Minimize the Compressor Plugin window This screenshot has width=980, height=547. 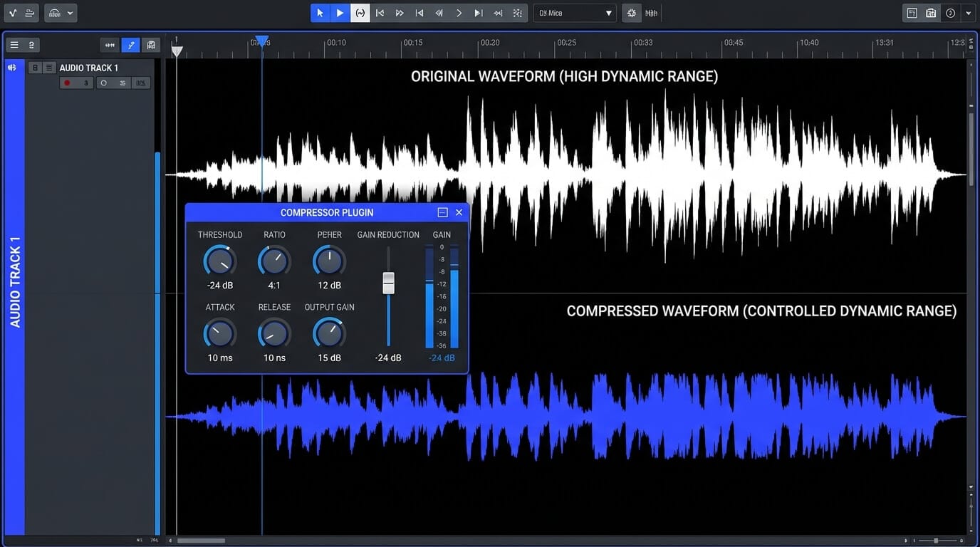coord(442,212)
